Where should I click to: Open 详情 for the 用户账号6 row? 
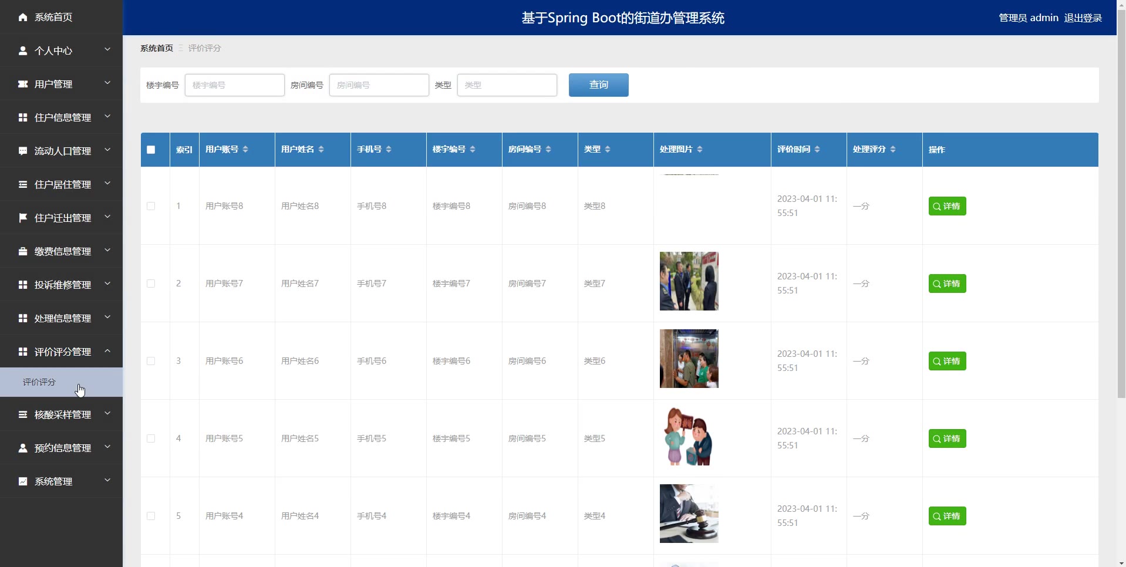click(947, 361)
